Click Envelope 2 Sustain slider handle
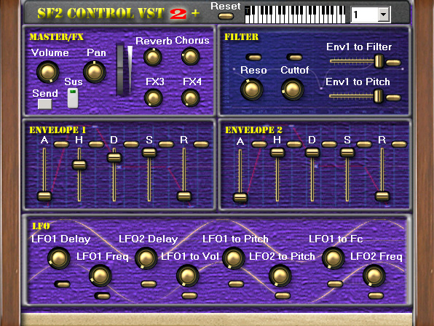This screenshot has width=434, height=326. (x=347, y=153)
